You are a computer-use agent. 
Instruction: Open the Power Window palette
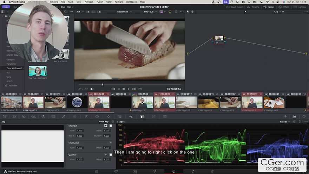(97, 117)
